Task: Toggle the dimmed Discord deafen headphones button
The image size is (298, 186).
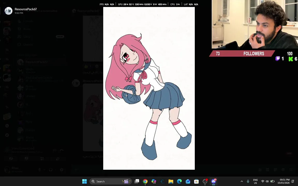Action: (x=50, y=170)
